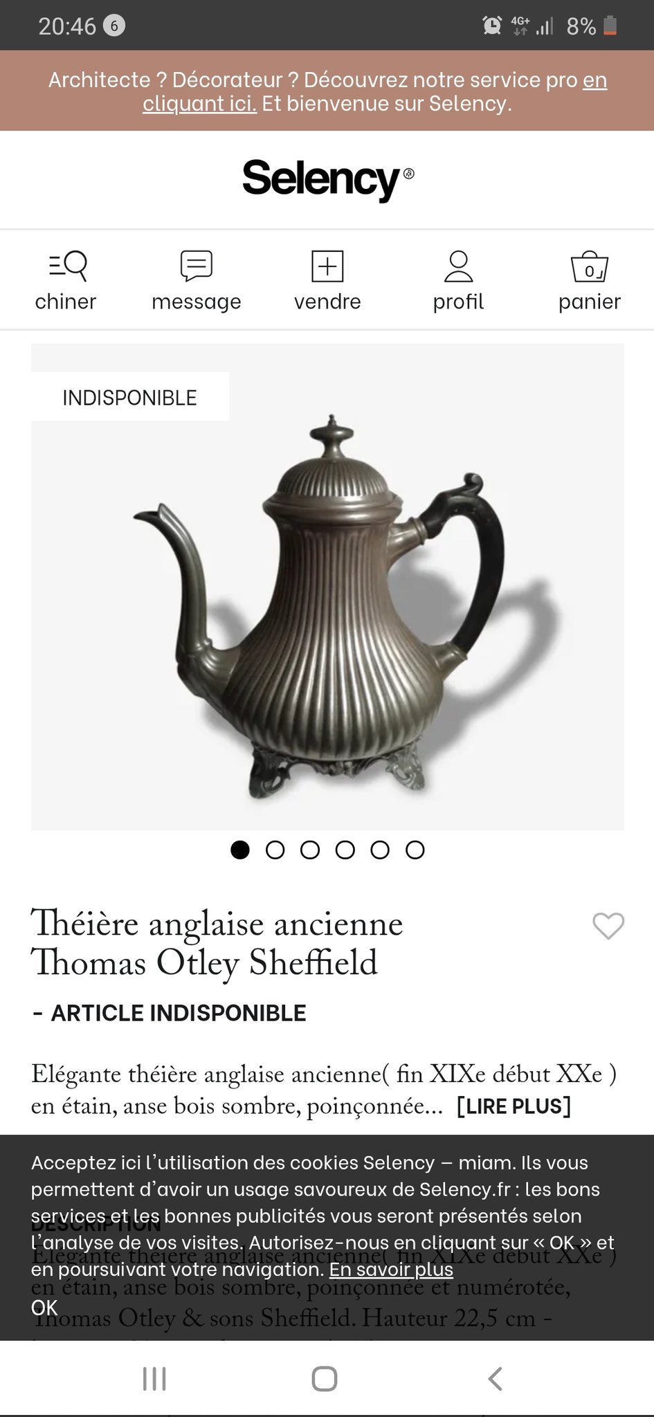The image size is (654, 1417).
Task: Open Android recent apps button
Action: 154,1378
